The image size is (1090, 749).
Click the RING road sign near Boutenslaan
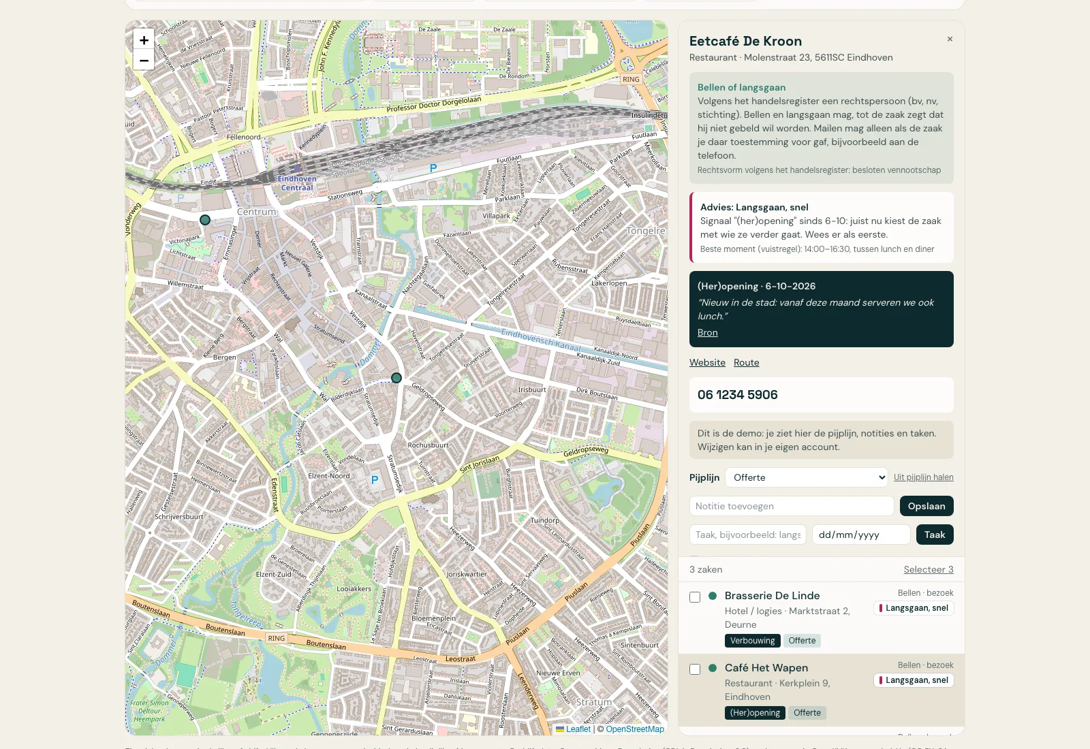coord(277,638)
